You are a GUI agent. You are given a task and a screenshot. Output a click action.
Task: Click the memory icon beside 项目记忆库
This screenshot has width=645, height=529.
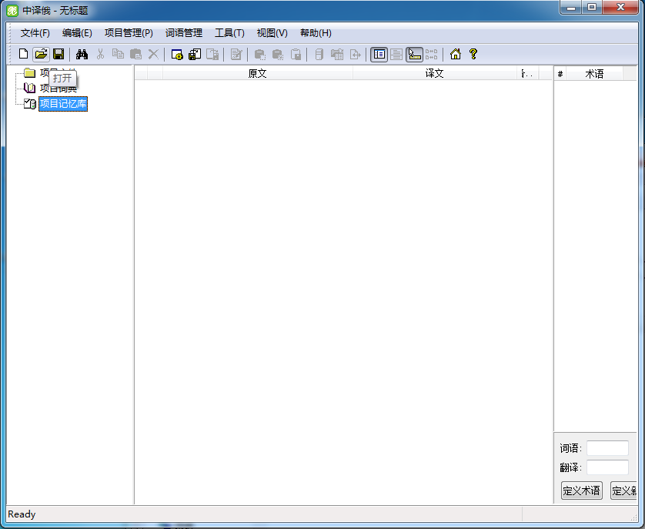tap(29, 103)
